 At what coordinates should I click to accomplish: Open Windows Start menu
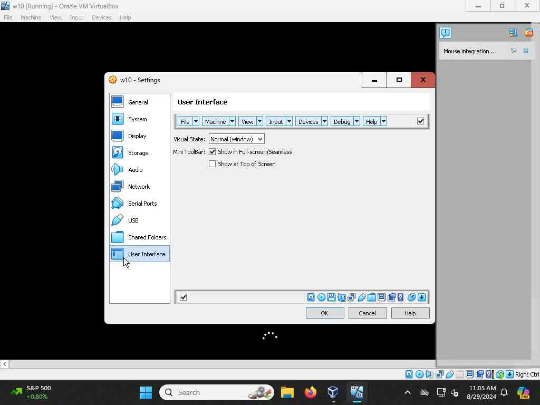146,392
